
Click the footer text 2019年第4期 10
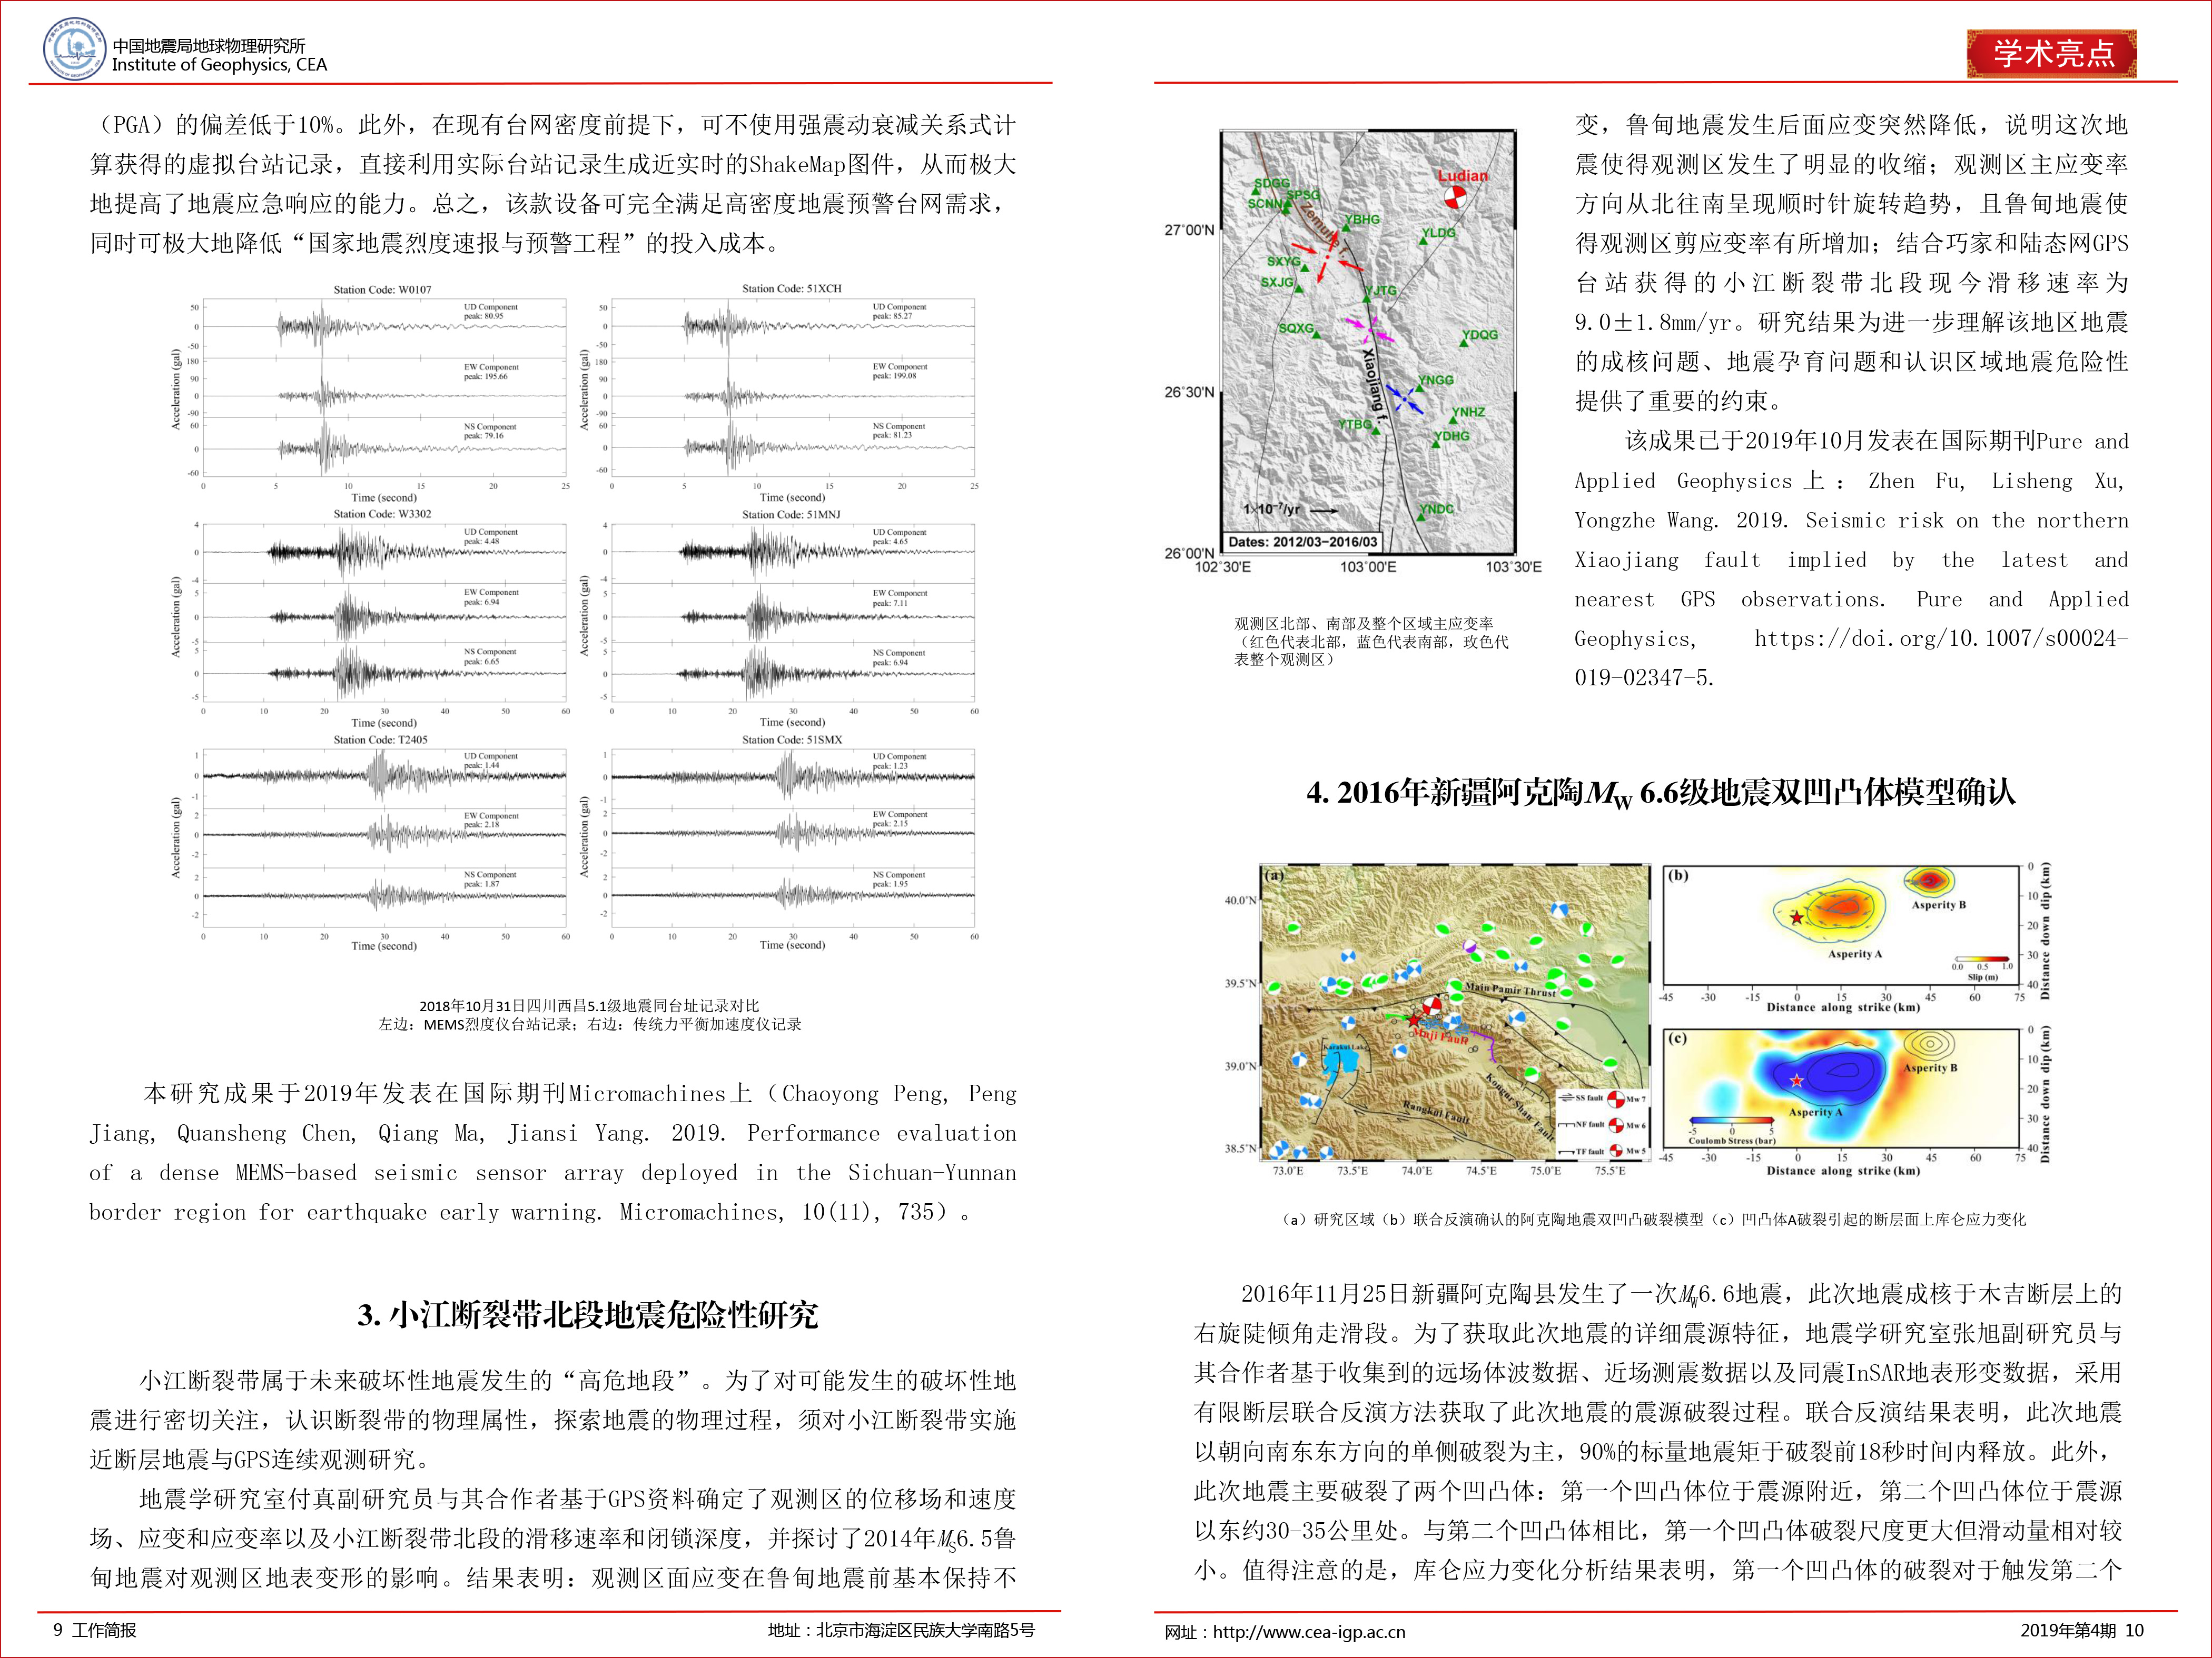coord(2082,1630)
